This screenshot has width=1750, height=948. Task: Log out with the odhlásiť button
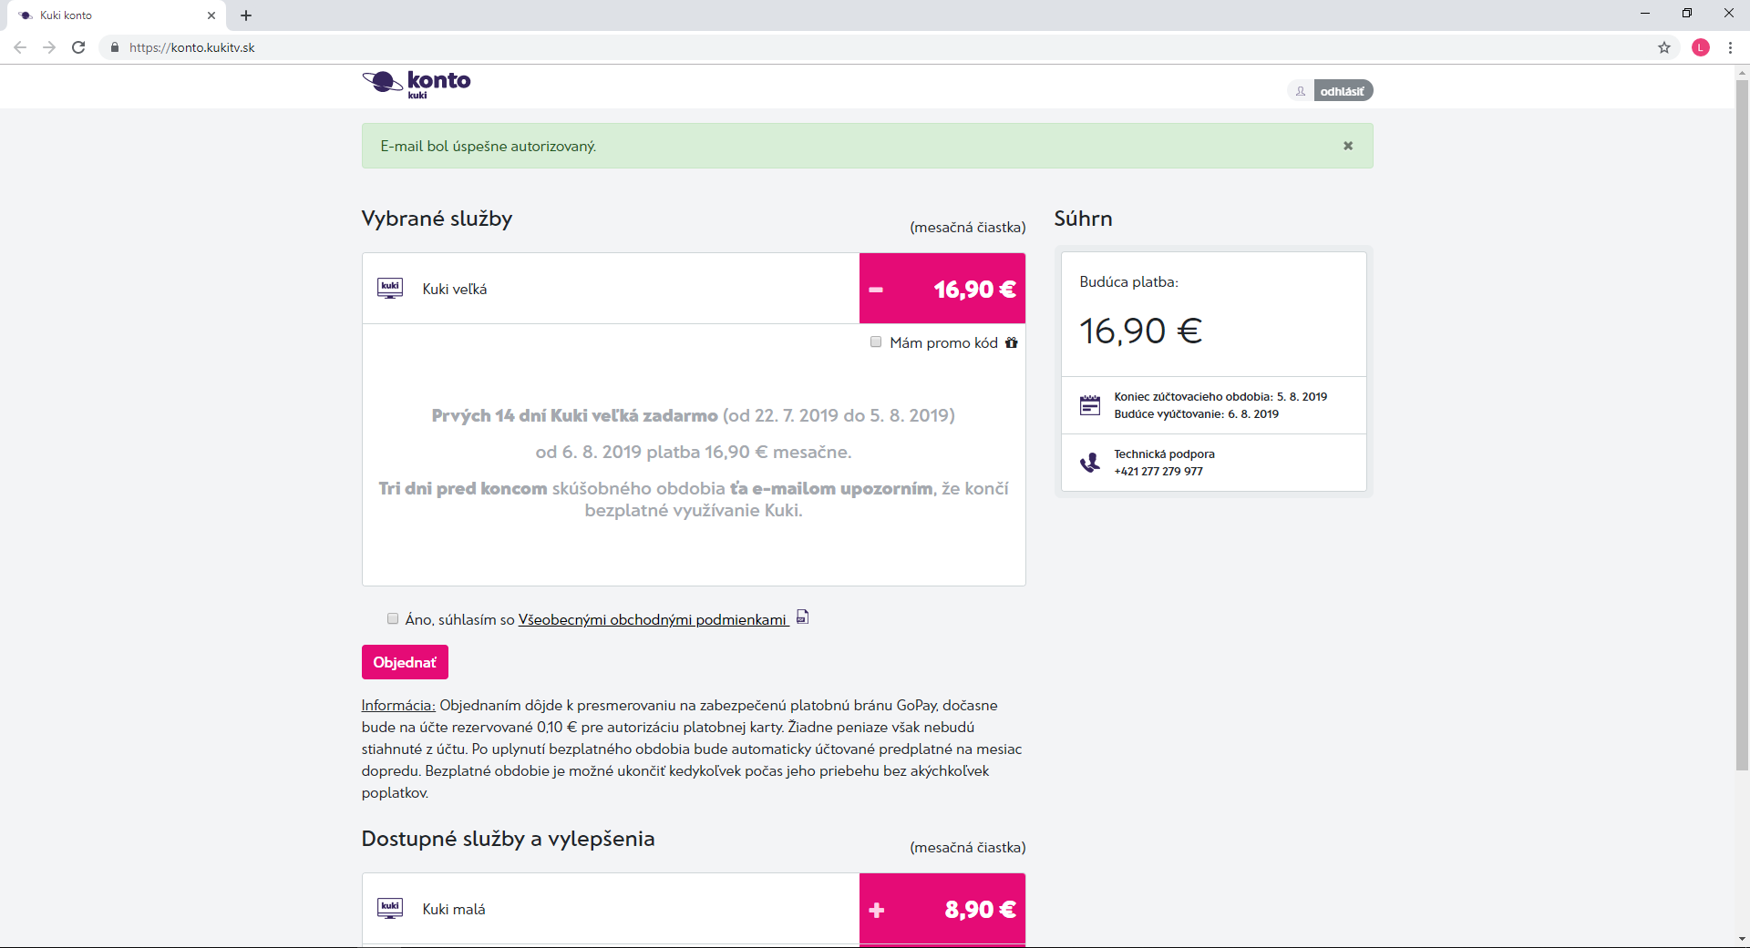(x=1343, y=91)
